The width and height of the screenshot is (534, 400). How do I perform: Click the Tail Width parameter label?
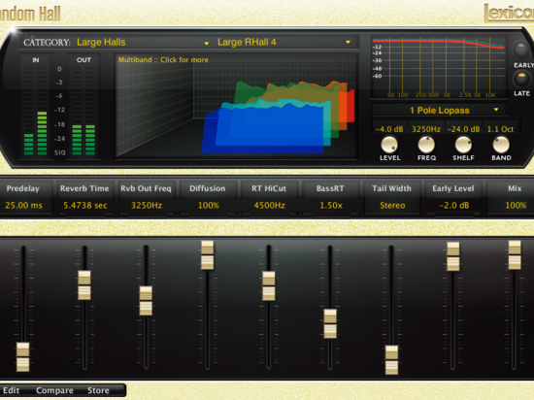pyautogui.click(x=391, y=188)
